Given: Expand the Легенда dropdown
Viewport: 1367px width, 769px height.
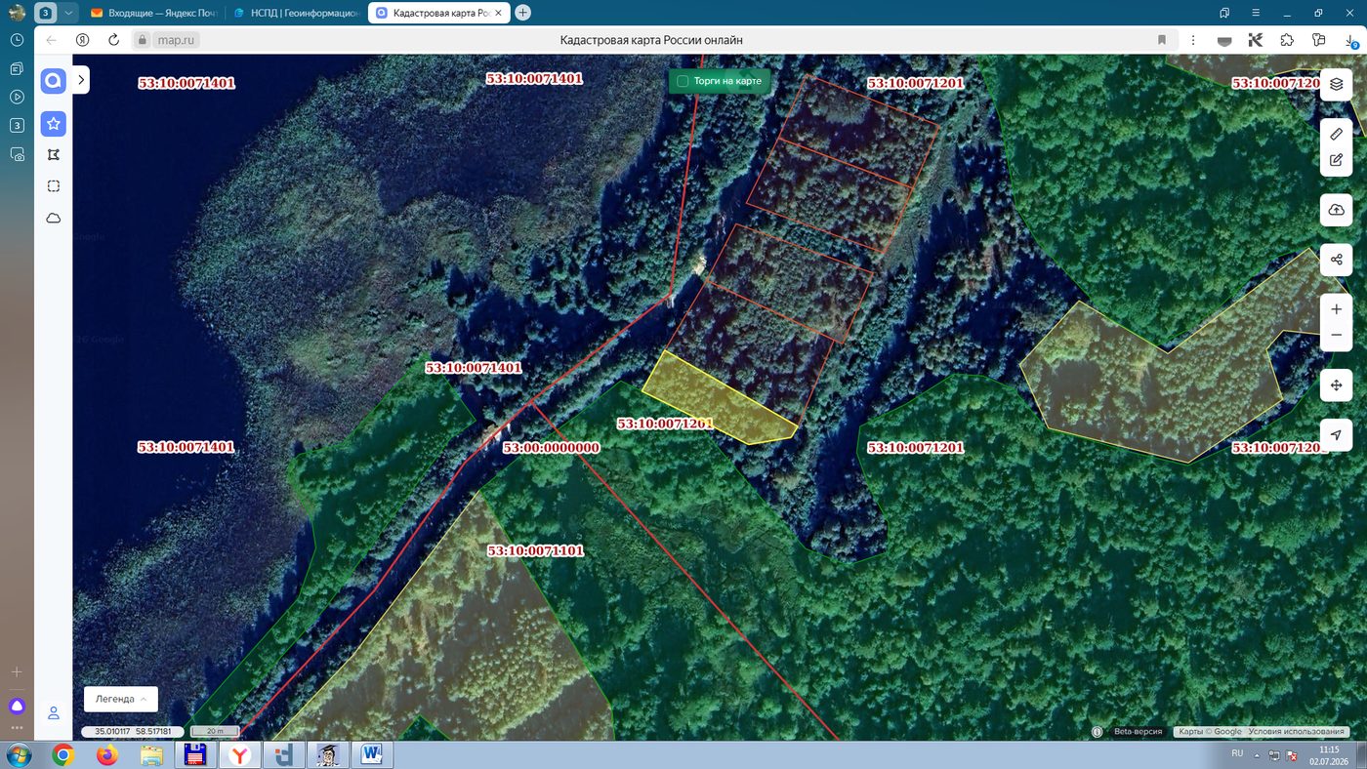Looking at the screenshot, I should (121, 700).
